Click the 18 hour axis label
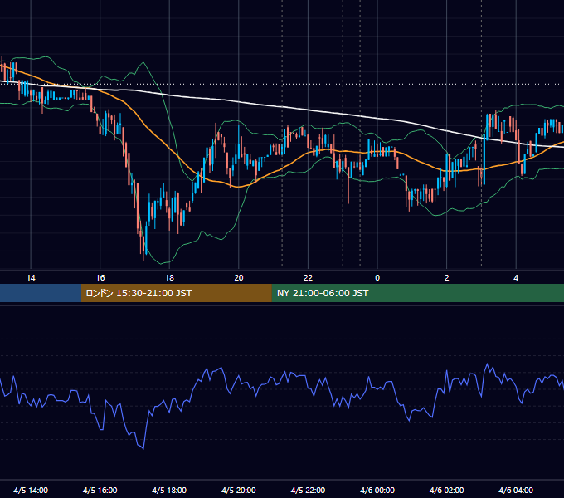564x498 pixels. [169, 278]
